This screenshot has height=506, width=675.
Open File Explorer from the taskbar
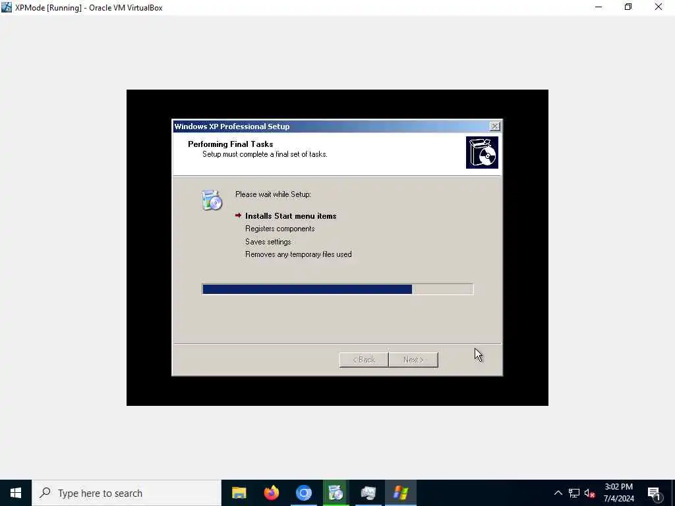click(x=239, y=493)
